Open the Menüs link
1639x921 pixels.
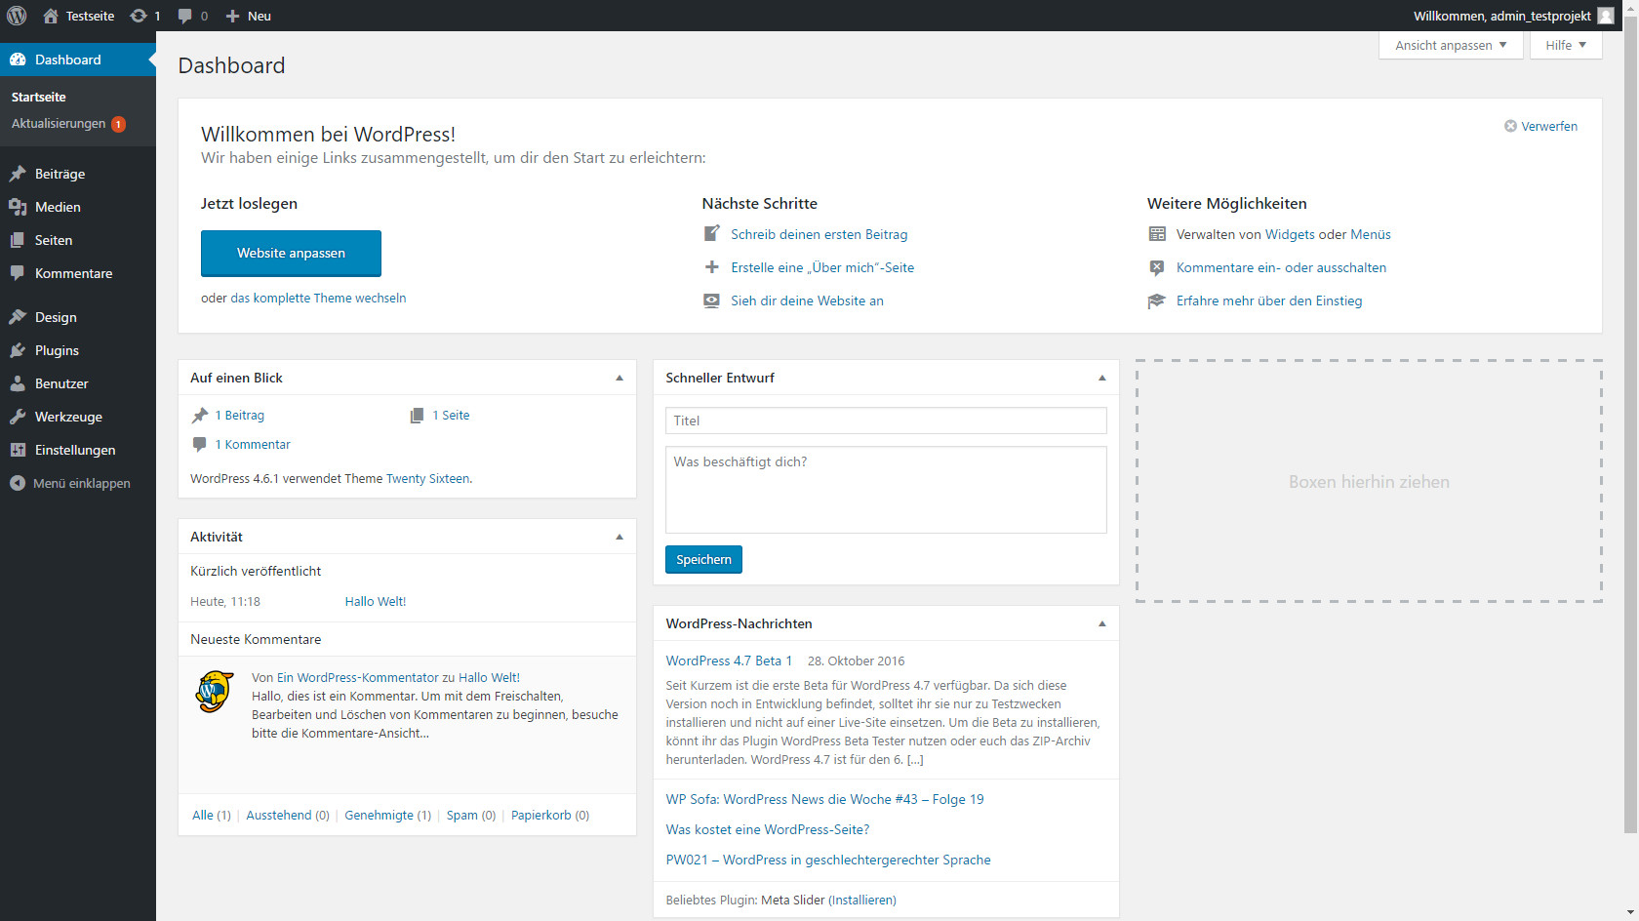click(1371, 234)
